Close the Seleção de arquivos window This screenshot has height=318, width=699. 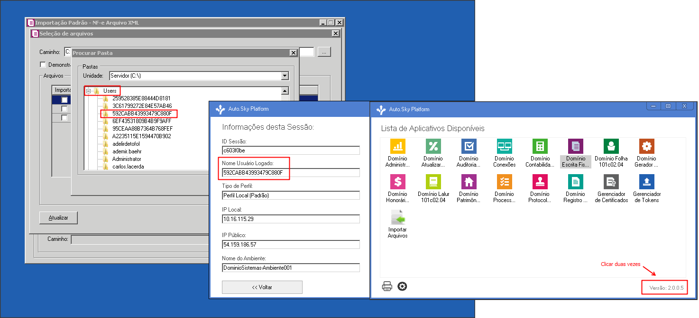[x=335, y=34]
